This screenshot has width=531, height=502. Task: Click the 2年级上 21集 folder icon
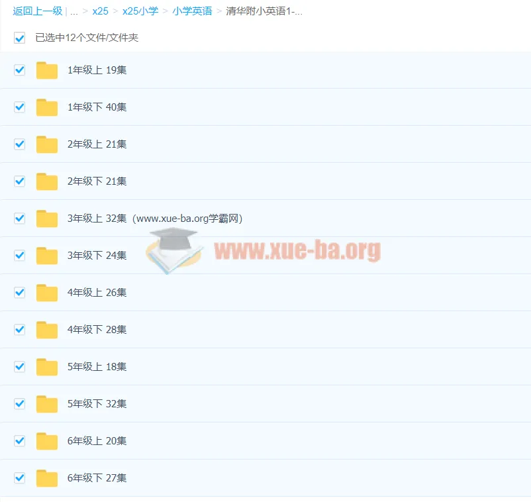(47, 144)
